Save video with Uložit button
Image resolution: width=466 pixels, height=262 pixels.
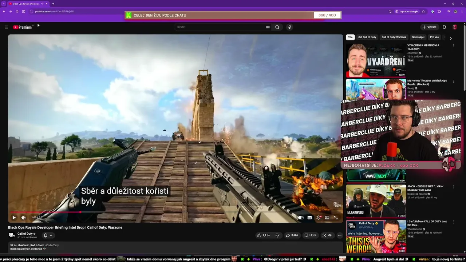click(x=310, y=235)
